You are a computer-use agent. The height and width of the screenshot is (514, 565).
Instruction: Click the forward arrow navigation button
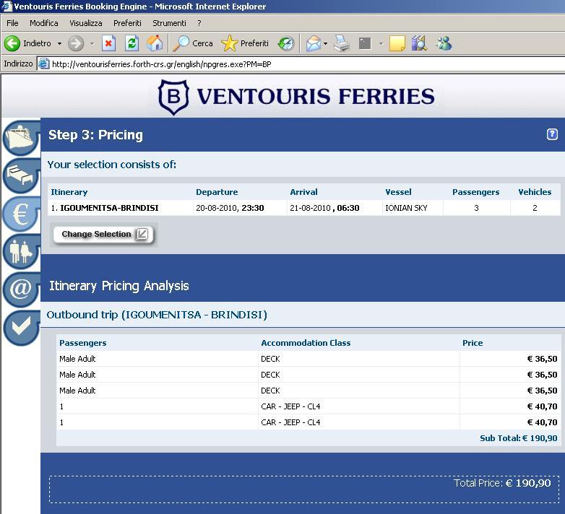click(x=76, y=43)
